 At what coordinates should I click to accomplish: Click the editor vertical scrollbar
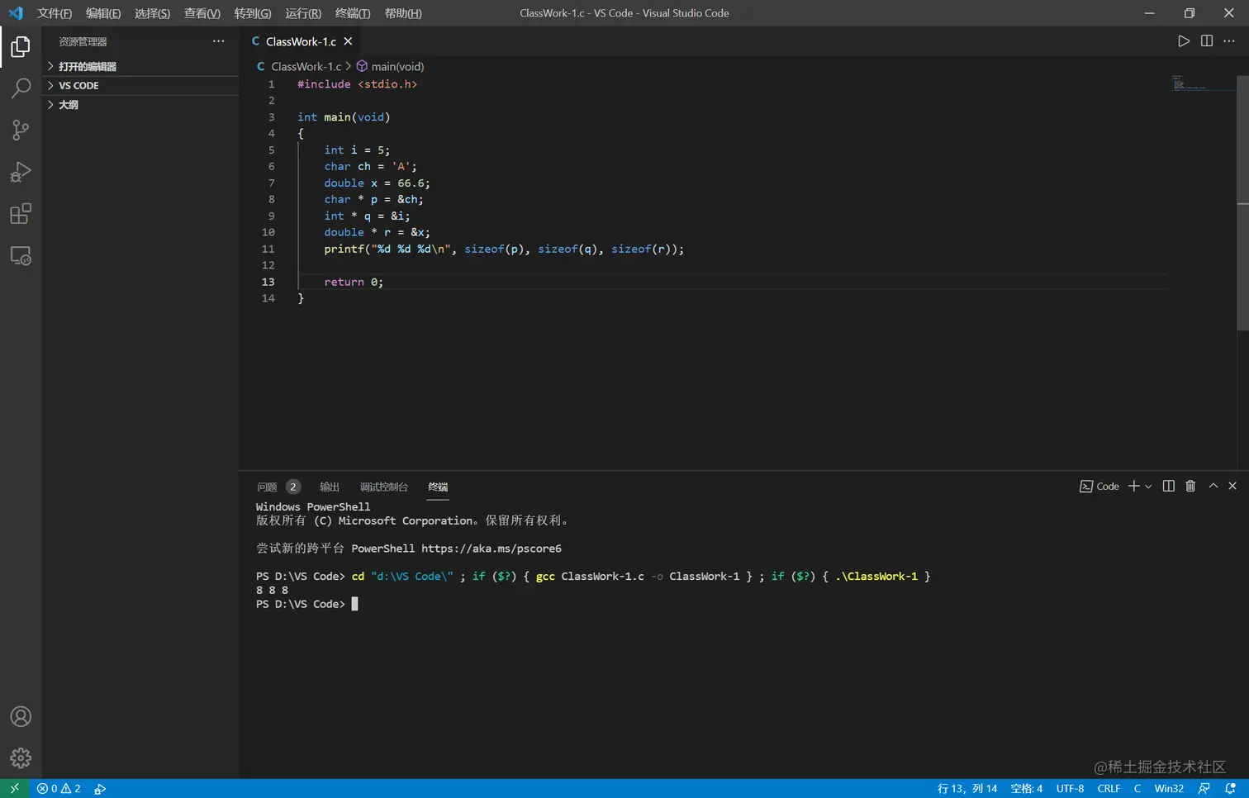(1242, 203)
